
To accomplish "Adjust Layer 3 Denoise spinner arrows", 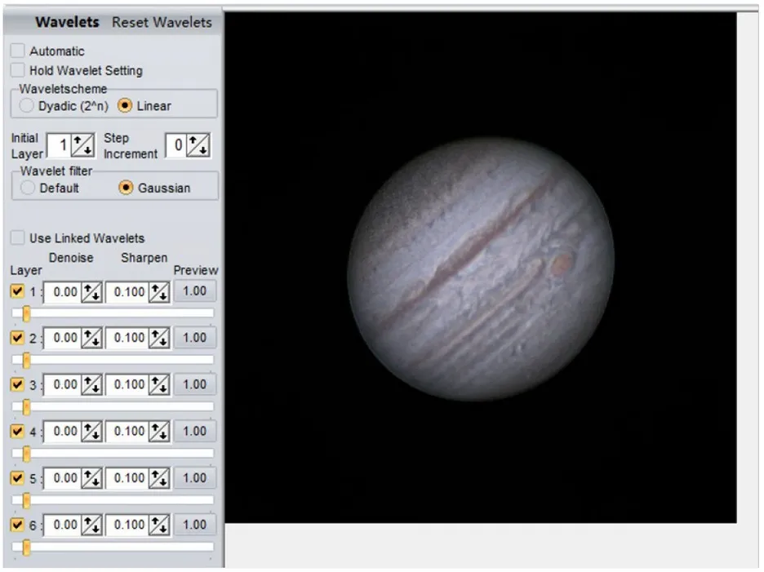I will point(91,385).
